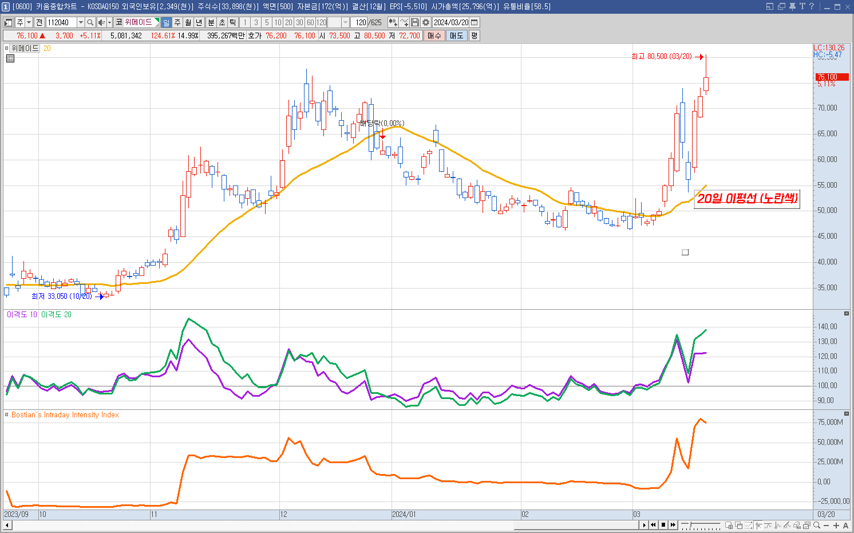Click the bottom magnifier zoom icon
Image resolution: width=854 pixels, height=533 pixels.
817,525
